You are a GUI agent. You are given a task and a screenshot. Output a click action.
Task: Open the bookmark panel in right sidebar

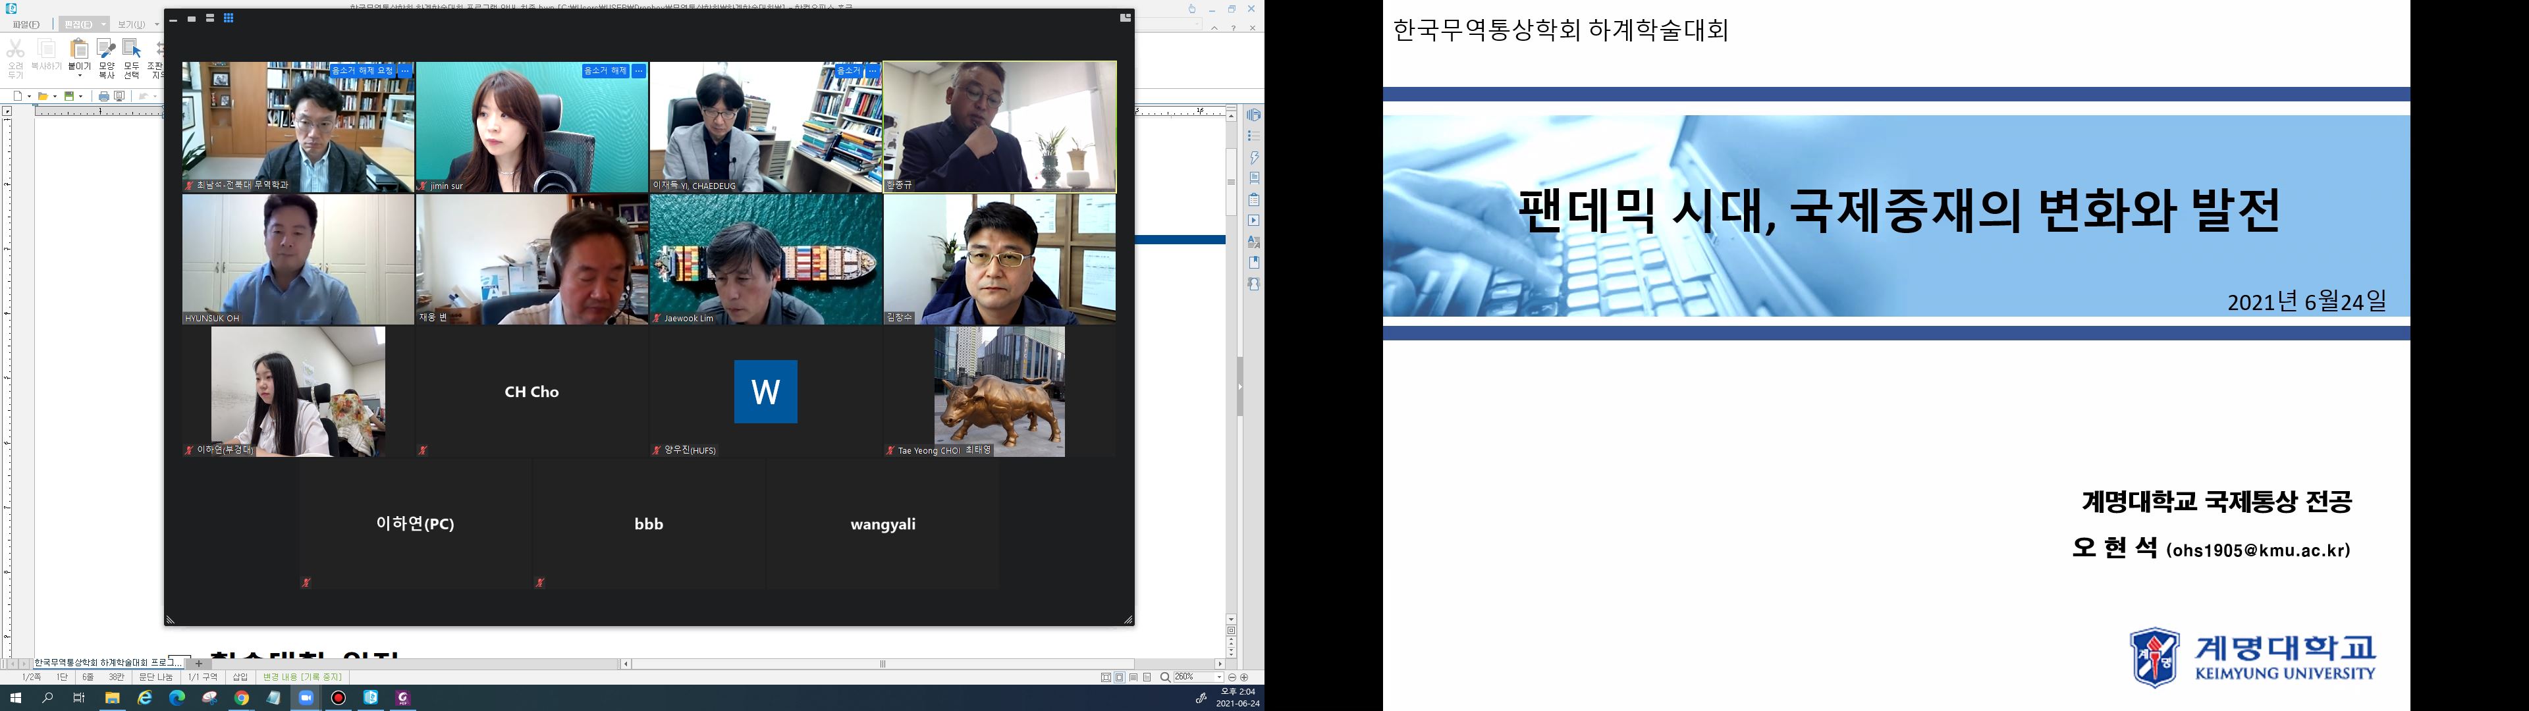click(x=1254, y=262)
